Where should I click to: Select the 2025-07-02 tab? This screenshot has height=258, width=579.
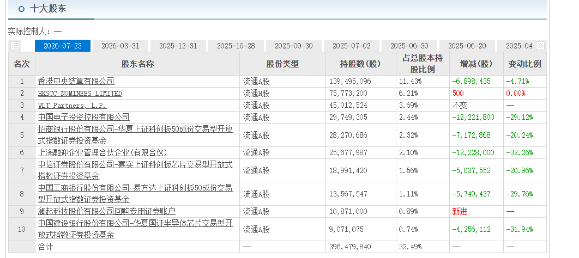point(352,46)
